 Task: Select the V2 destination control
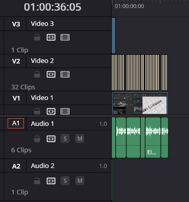pos(16,61)
